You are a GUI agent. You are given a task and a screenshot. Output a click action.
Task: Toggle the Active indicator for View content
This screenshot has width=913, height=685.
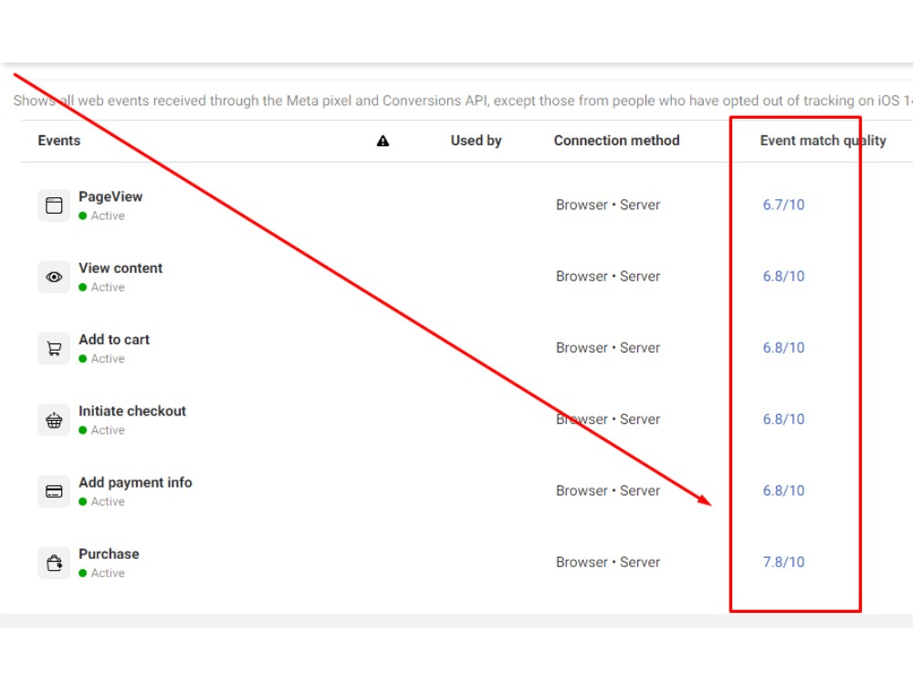pos(84,287)
